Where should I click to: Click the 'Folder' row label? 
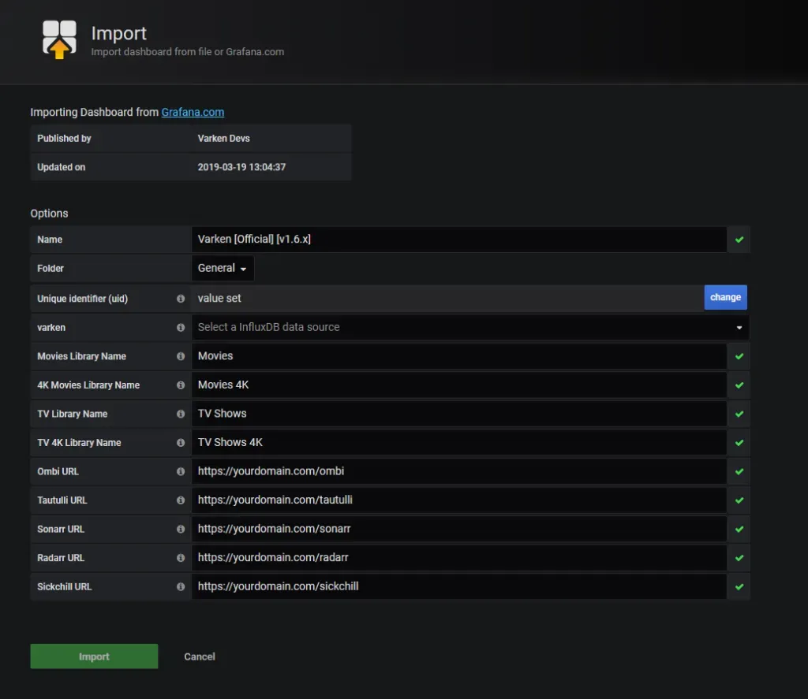pyautogui.click(x=50, y=268)
